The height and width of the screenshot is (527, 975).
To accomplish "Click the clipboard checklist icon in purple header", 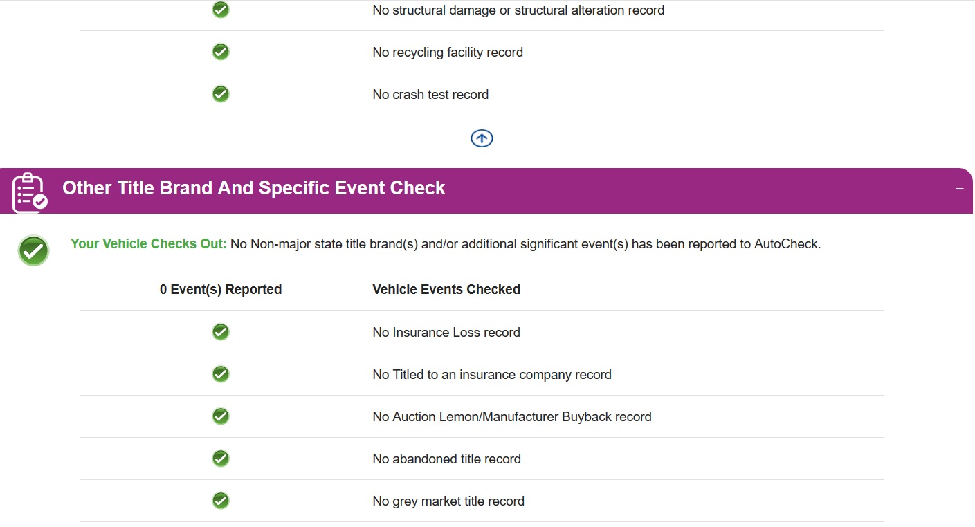I will (x=30, y=192).
